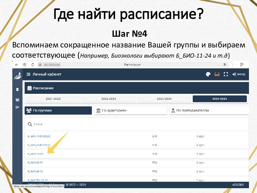Click inside the Поиск search field

pyautogui.click(x=80, y=124)
